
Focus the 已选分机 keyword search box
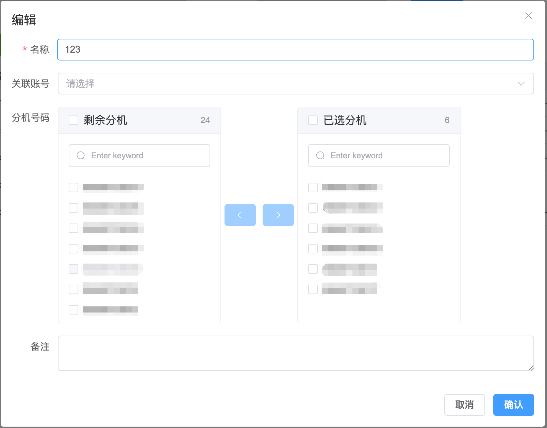click(386, 156)
